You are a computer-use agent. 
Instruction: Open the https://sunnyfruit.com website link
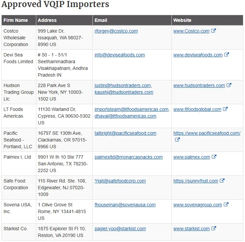tap(196, 181)
